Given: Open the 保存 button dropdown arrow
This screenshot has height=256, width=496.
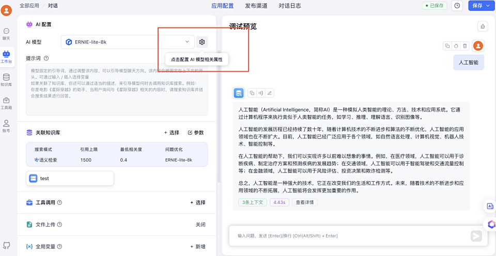Looking at the screenshot, I should (487, 5).
